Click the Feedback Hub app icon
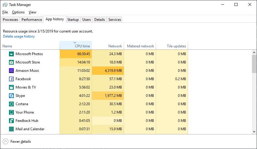 (x=11, y=121)
